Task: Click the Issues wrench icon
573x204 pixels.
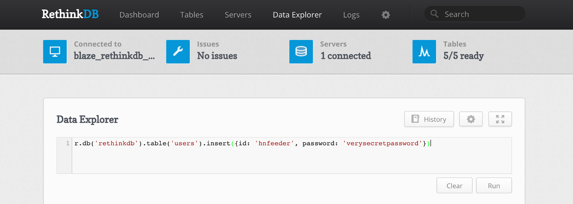Action: (x=178, y=52)
